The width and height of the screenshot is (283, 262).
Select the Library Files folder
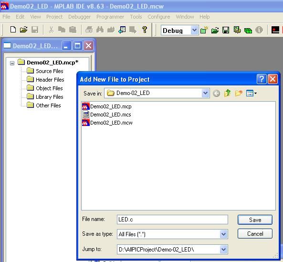[45, 97]
